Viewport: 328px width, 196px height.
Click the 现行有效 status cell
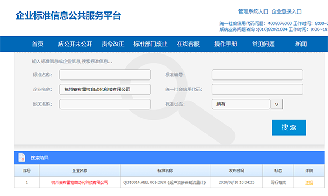click(278, 182)
